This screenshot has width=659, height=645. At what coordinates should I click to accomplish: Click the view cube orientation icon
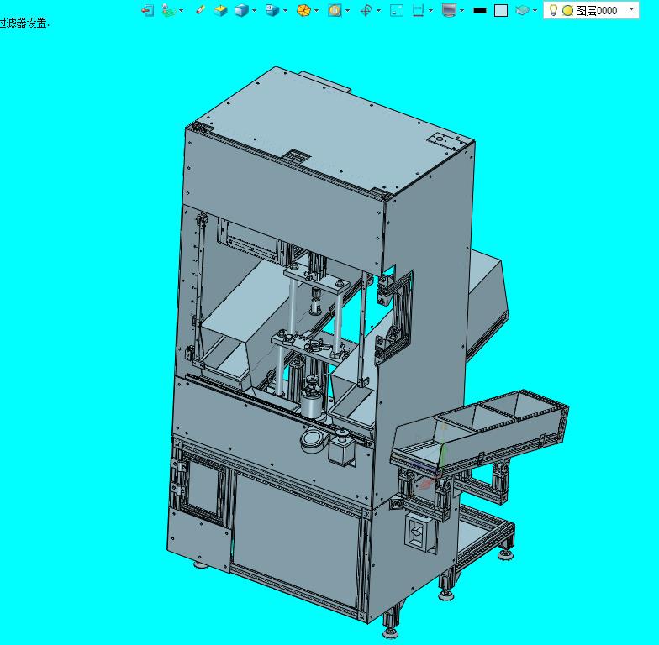tap(272, 10)
